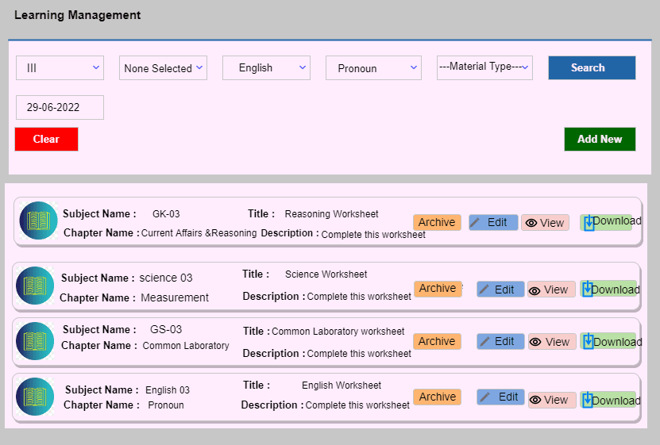Click the title text Common Laboratory worksheet
The image size is (660, 445).
coord(338,331)
